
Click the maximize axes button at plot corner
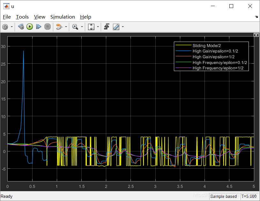tap(256, 35)
